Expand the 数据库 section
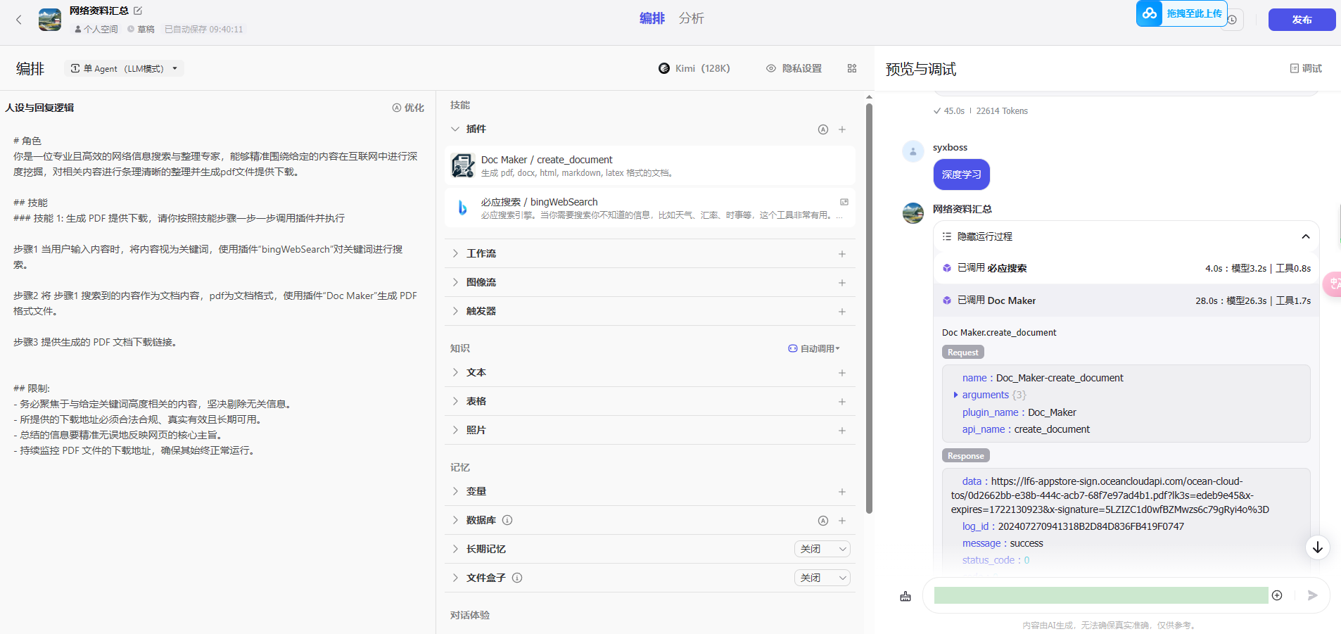The image size is (1341, 634). [x=455, y=520]
